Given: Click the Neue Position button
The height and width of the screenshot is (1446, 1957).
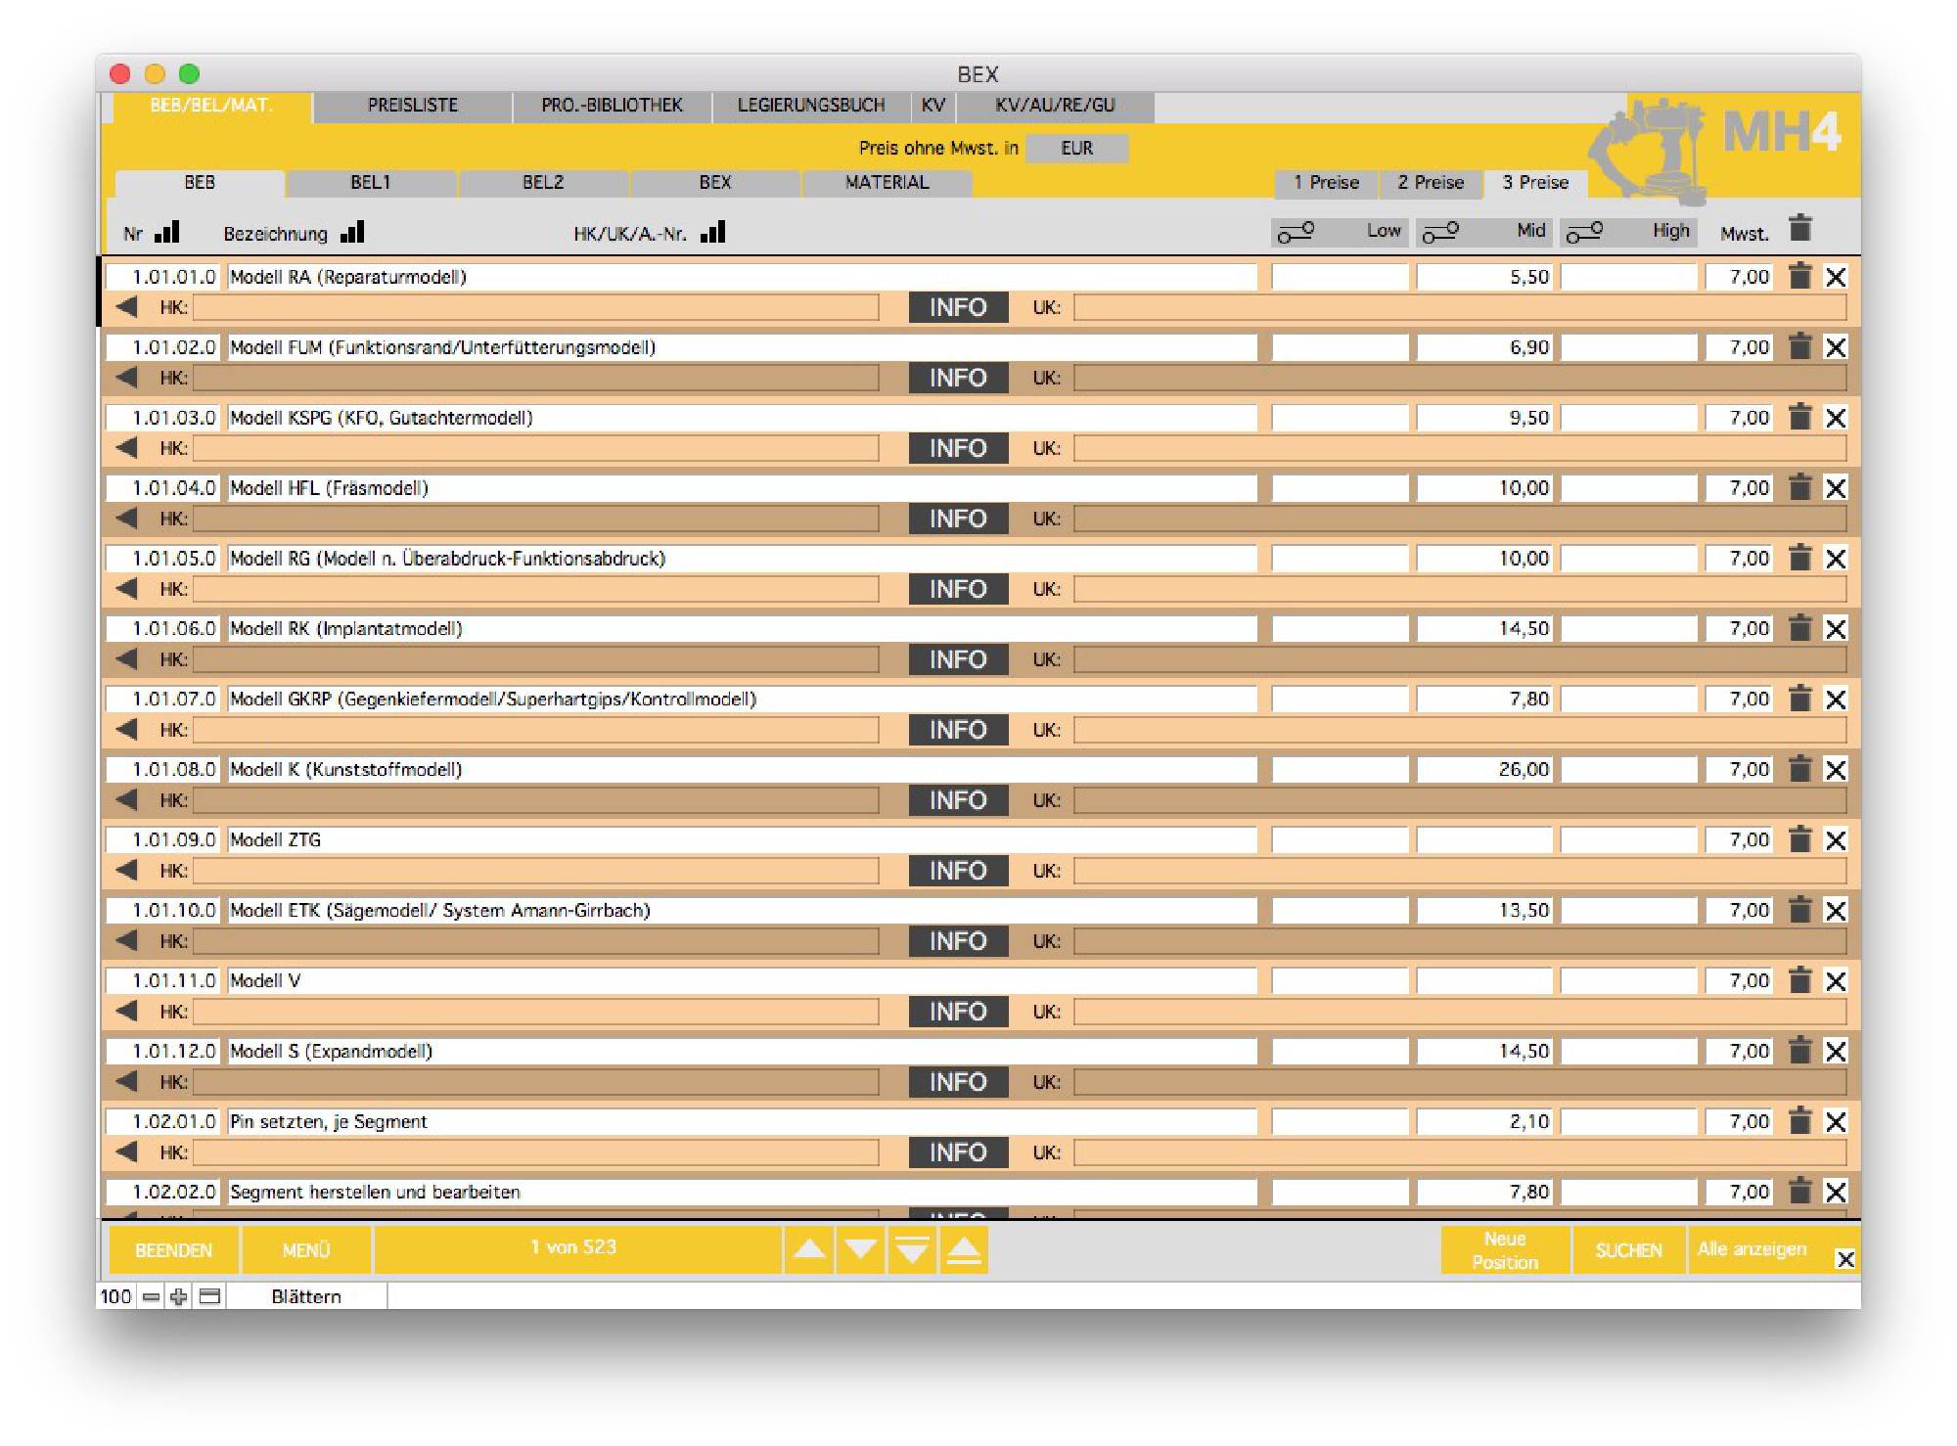Looking at the screenshot, I should 1504,1250.
